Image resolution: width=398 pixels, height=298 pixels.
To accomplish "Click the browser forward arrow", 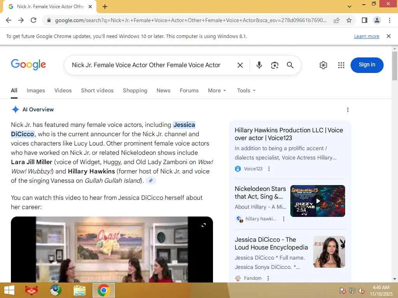I will (x=21, y=20).
